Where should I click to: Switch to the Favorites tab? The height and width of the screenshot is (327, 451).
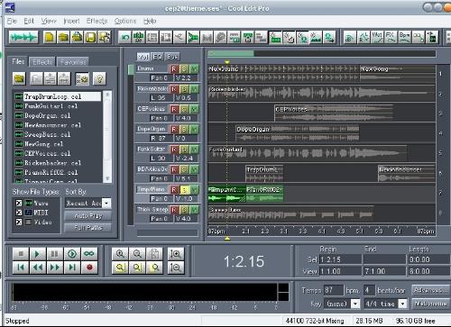[x=73, y=62]
